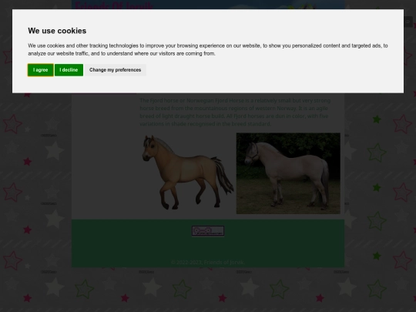Viewport: 416px width, 312px height.
Task: Reject cookies using I decline
Action: [69, 70]
